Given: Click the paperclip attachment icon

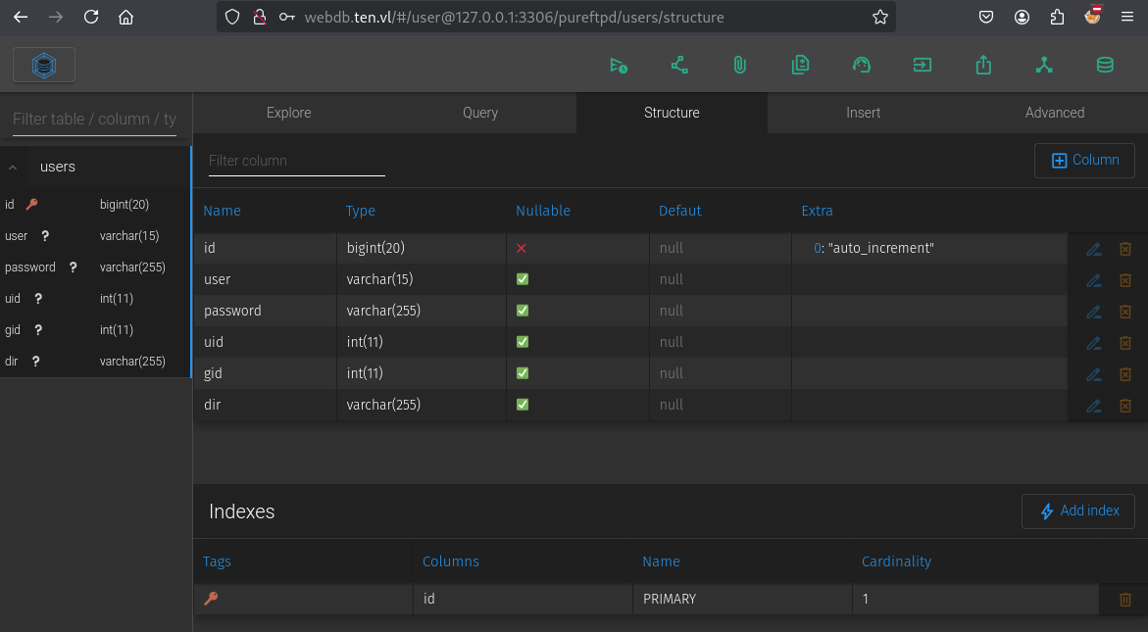Looking at the screenshot, I should (740, 66).
